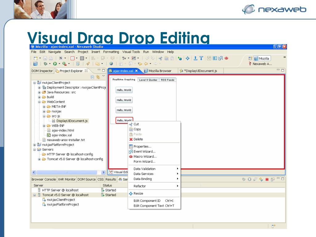The width and height of the screenshot is (316, 237).
Task: Click the scissors Cut icon in the toolbar
Action: point(160,58)
